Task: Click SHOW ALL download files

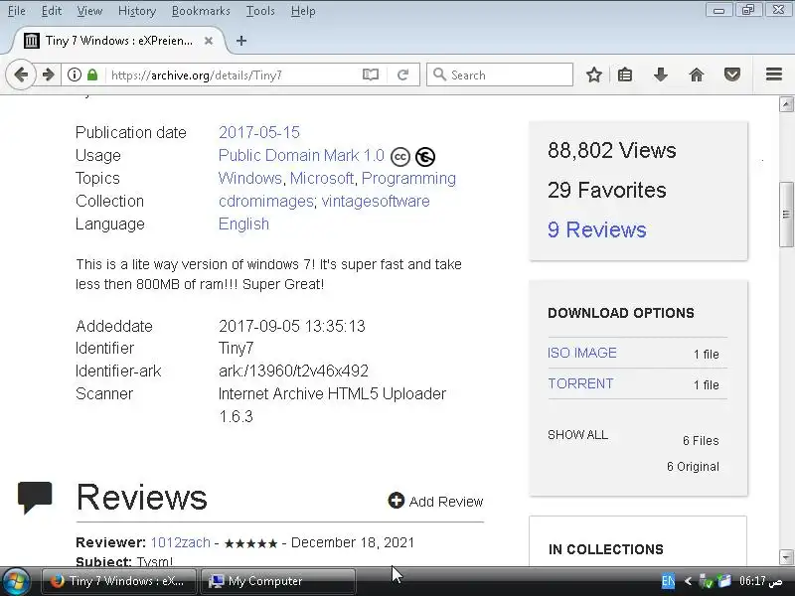Action: [x=577, y=435]
